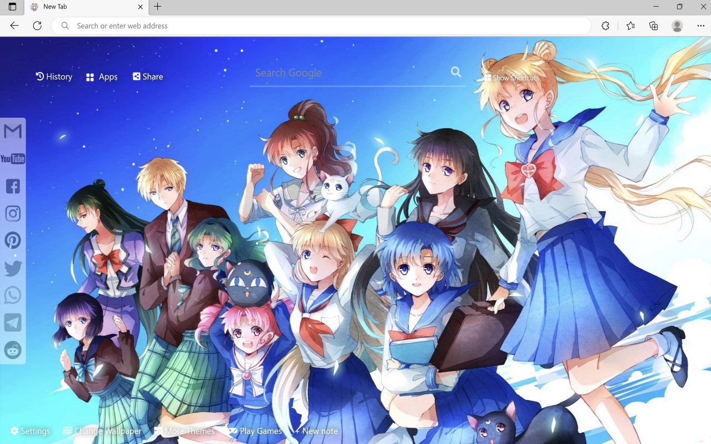Open the Reddit sidebar shortcut
Viewport: 711px width, 444px height.
click(x=13, y=350)
